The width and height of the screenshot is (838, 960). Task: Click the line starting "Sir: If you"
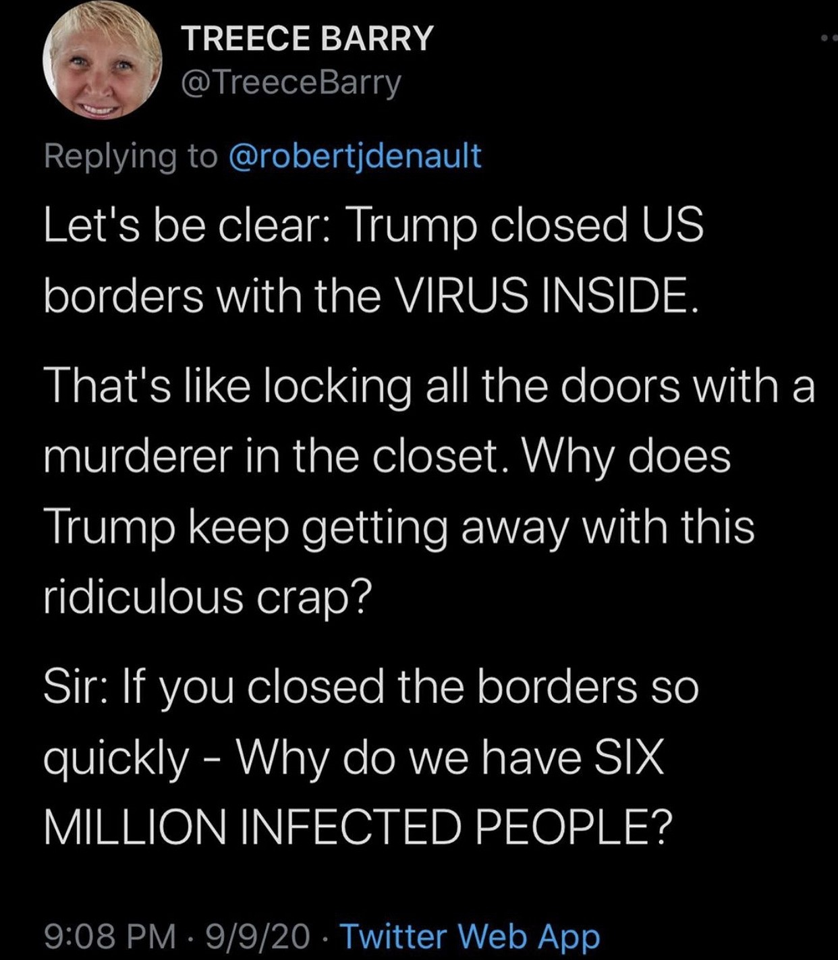coord(371,687)
